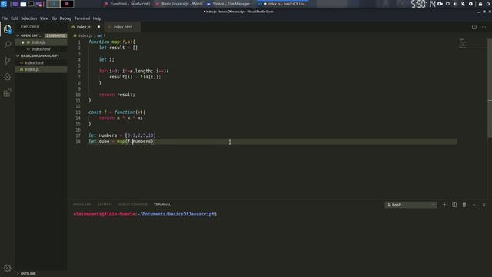The height and width of the screenshot is (277, 492).
Task: Click the volume icon in system tray
Action: [x=455, y=4]
